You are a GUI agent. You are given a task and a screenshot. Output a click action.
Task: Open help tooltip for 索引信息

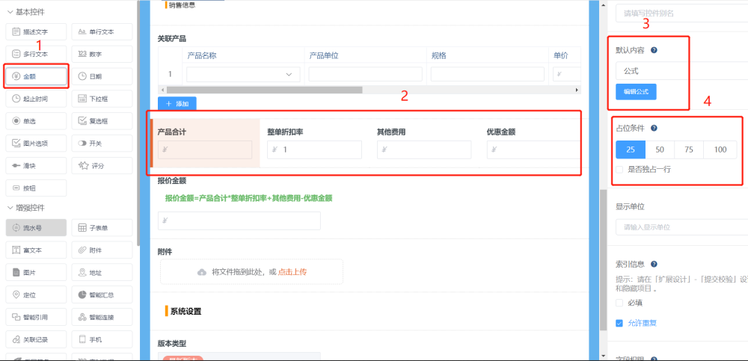(654, 264)
